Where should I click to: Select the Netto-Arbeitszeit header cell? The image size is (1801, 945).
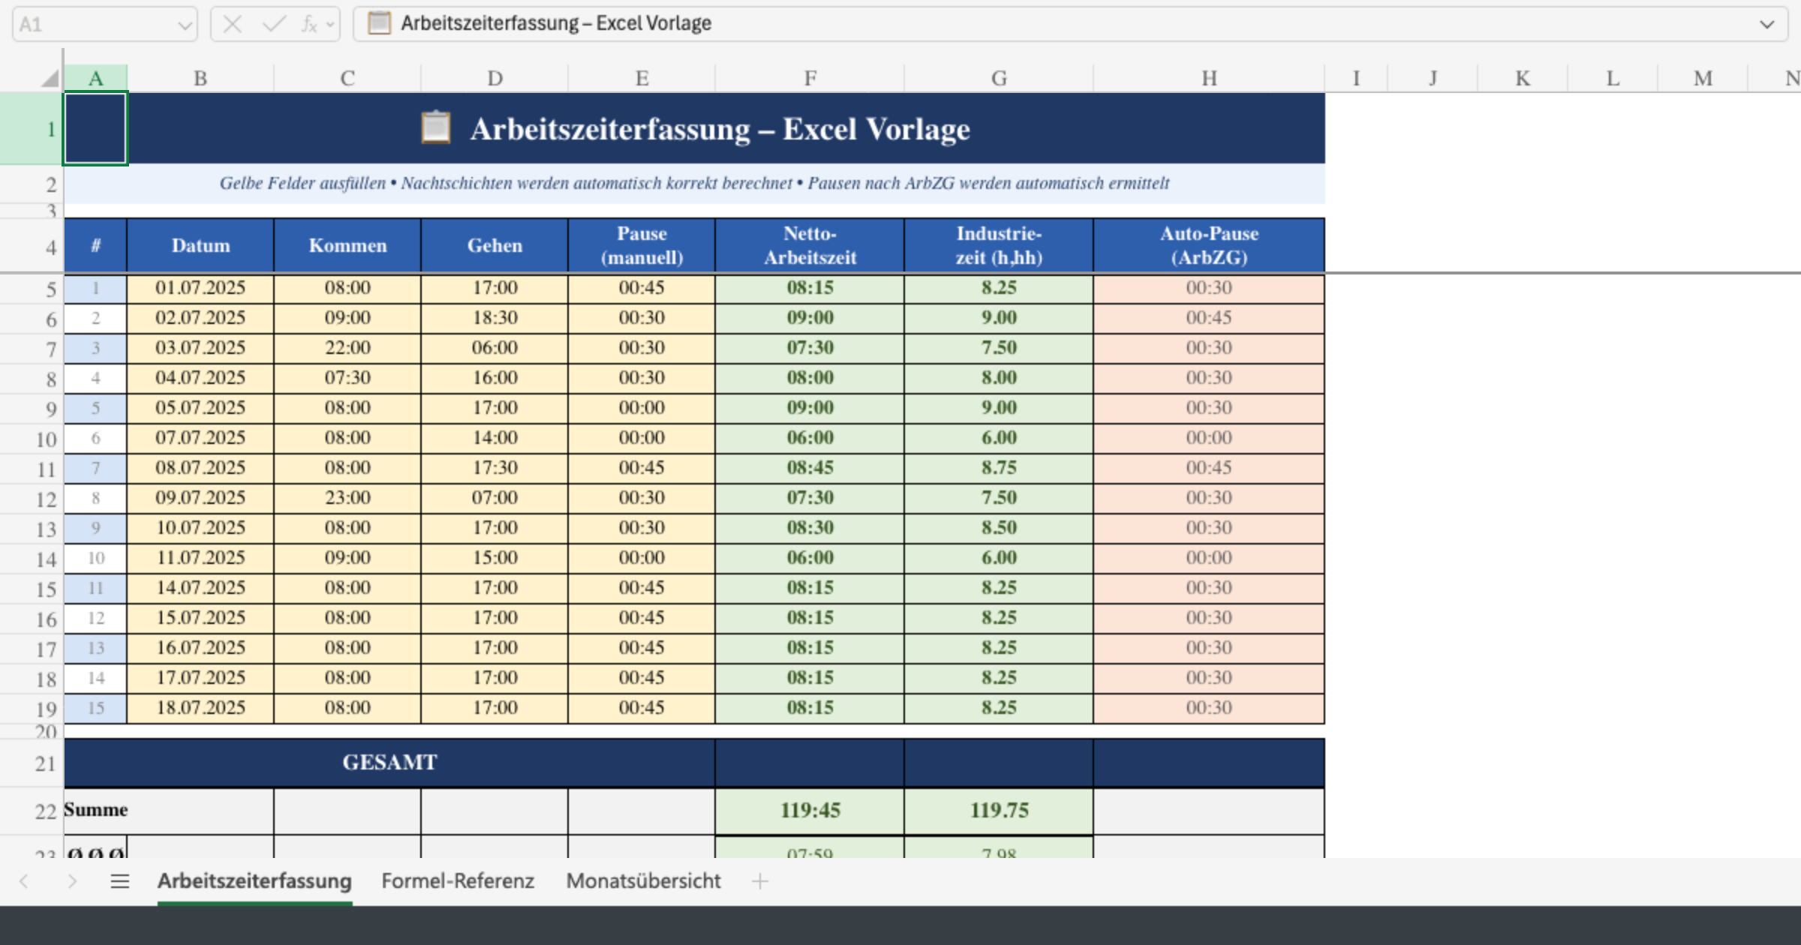(810, 245)
